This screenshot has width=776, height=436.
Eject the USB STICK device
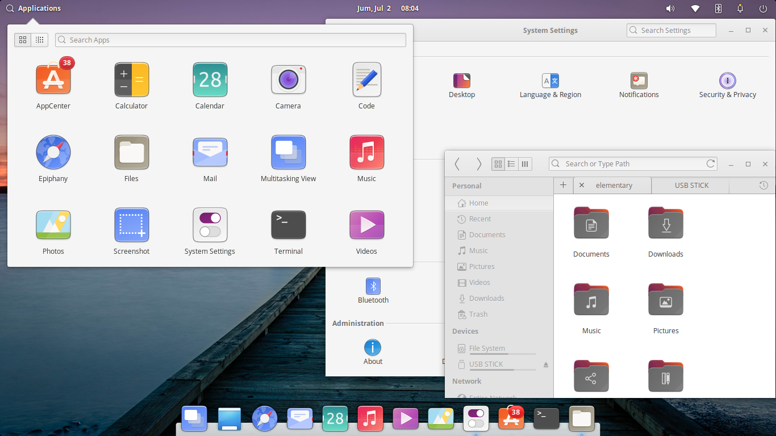point(546,364)
